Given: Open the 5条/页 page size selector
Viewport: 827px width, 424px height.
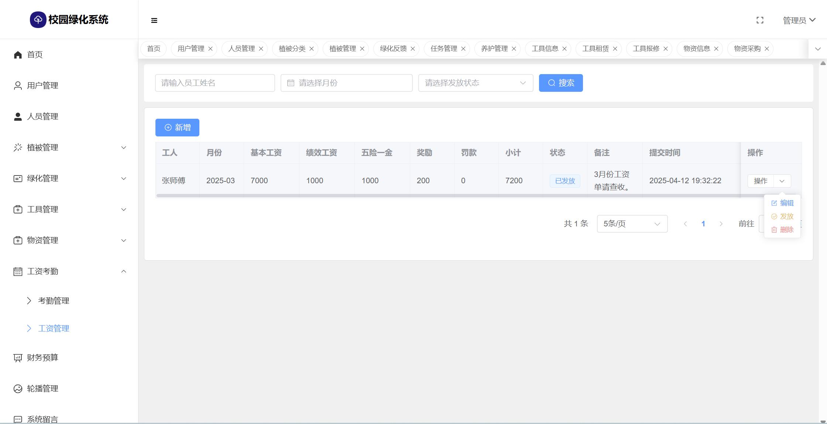Looking at the screenshot, I should [632, 224].
